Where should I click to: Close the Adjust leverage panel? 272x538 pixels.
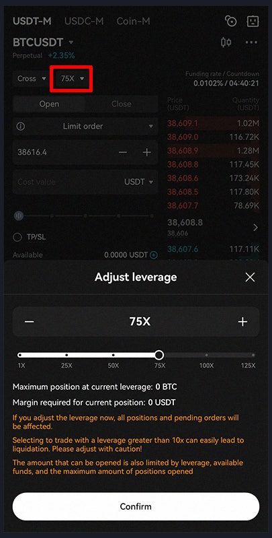(250, 277)
